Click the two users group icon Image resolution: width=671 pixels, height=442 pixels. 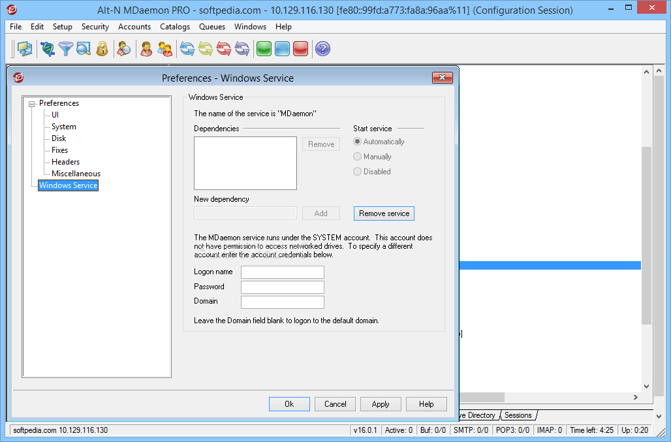[x=164, y=49]
